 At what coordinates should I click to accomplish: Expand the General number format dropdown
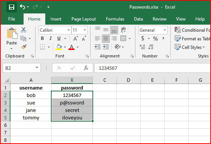point(165,30)
